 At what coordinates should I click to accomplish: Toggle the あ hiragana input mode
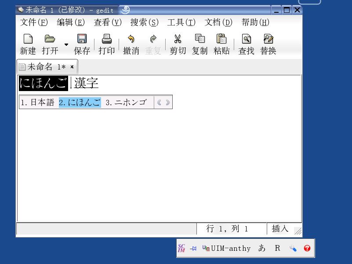coord(262,248)
